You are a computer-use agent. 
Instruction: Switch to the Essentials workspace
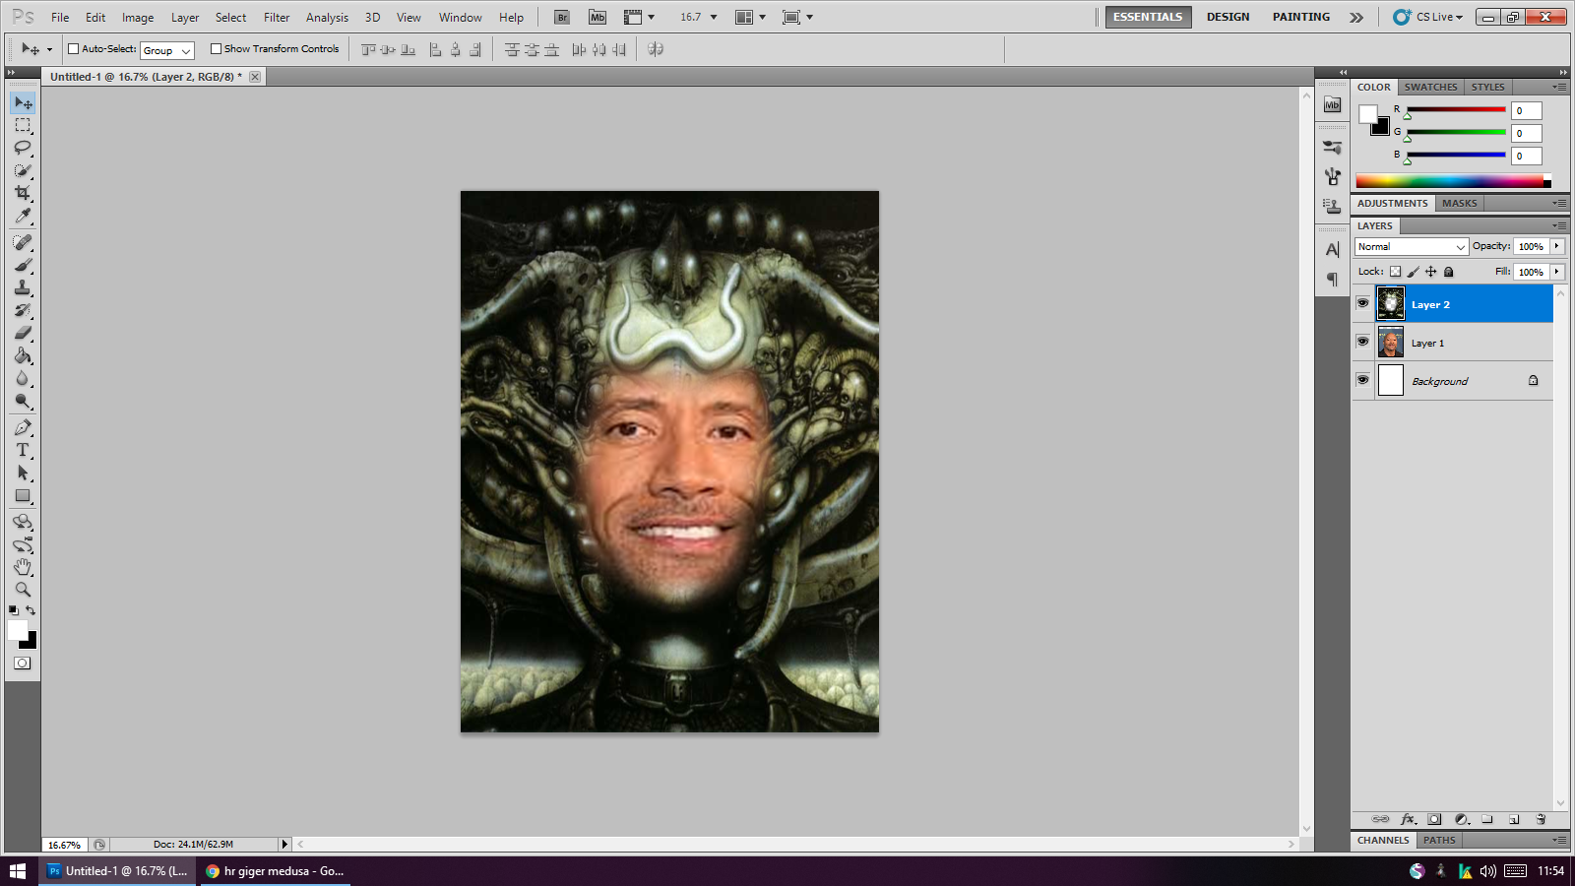tap(1148, 17)
